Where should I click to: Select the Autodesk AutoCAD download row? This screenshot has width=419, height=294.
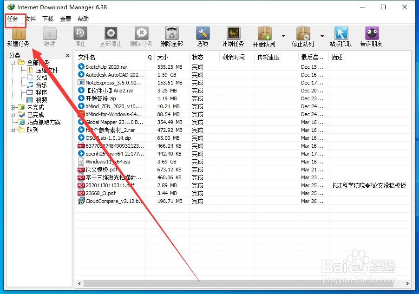click(243, 75)
